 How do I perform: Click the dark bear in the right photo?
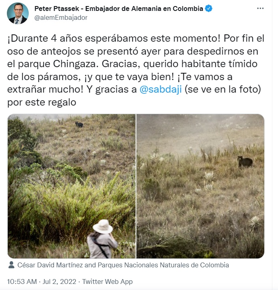pos(245,162)
